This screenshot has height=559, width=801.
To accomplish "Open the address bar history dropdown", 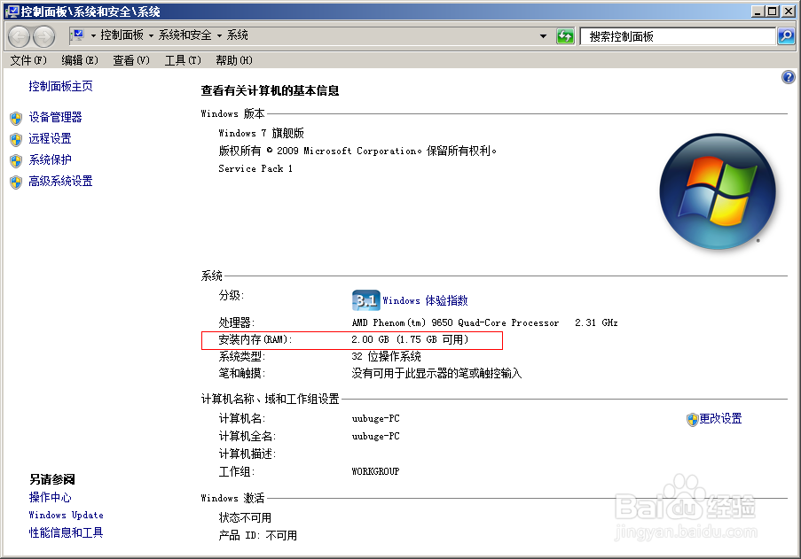I will pos(543,36).
